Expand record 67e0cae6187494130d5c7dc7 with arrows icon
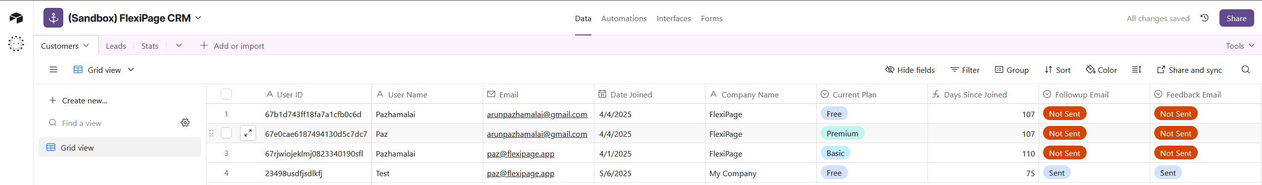This screenshot has width=1262, height=185. click(x=248, y=133)
